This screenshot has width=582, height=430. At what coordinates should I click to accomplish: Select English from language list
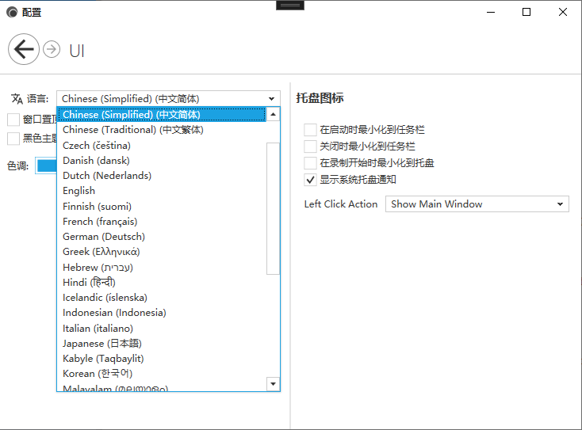click(78, 191)
